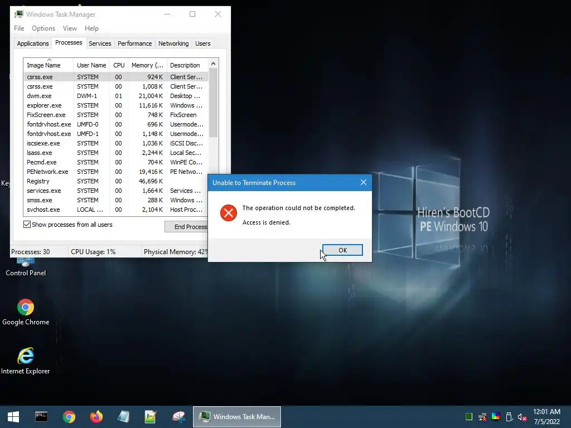This screenshot has width=571, height=428.
Task: Click the process list scroll up arrow
Action: point(214,64)
